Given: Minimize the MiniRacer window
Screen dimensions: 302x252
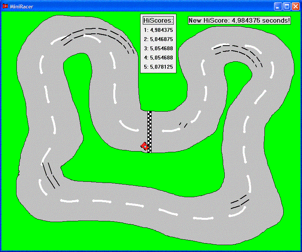Looking at the screenshot, I should 278,6.
